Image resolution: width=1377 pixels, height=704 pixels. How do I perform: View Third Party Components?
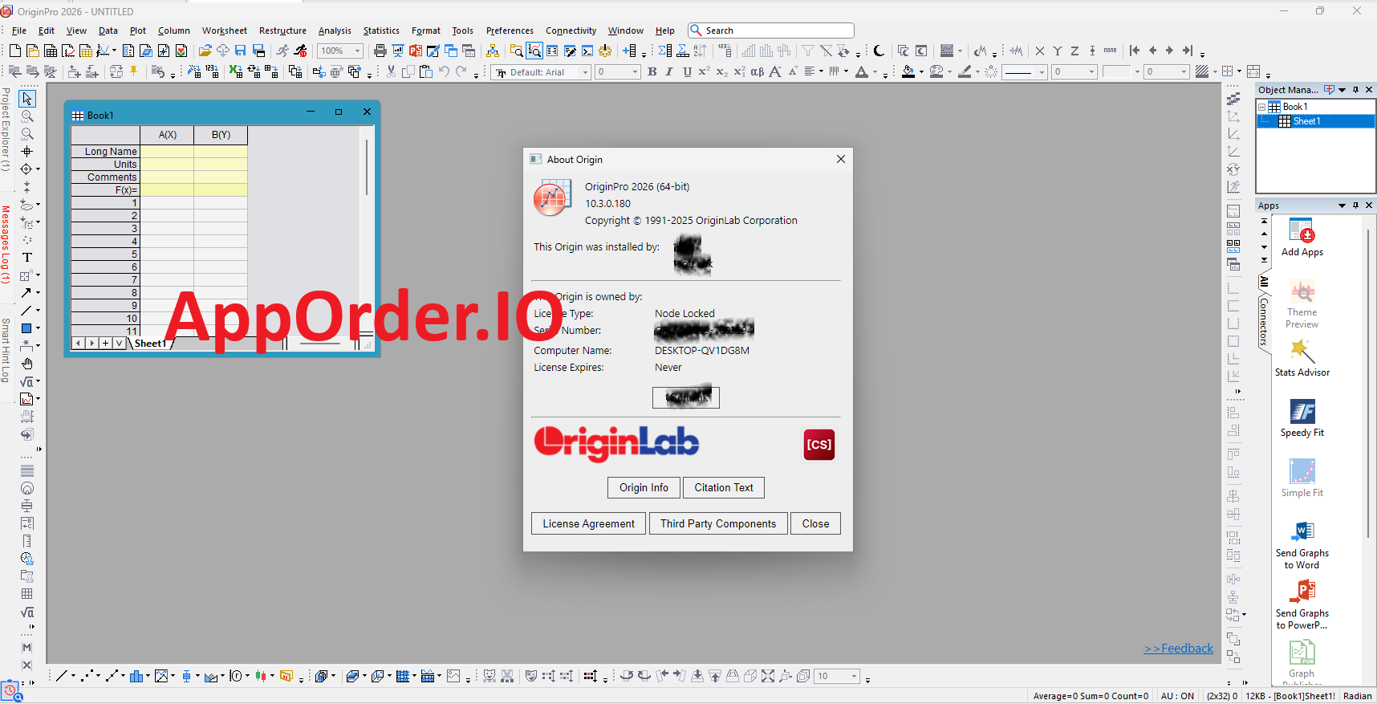[718, 523]
